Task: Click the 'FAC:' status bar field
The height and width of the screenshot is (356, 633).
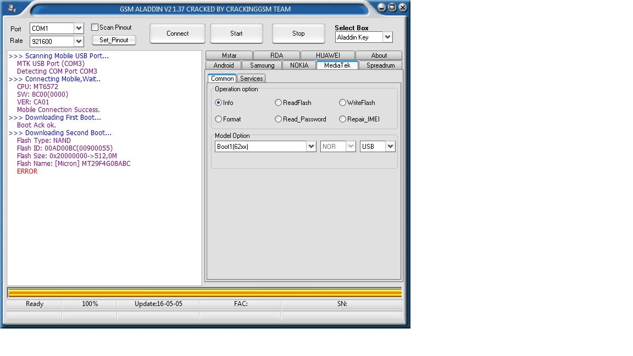Action: [x=241, y=303]
